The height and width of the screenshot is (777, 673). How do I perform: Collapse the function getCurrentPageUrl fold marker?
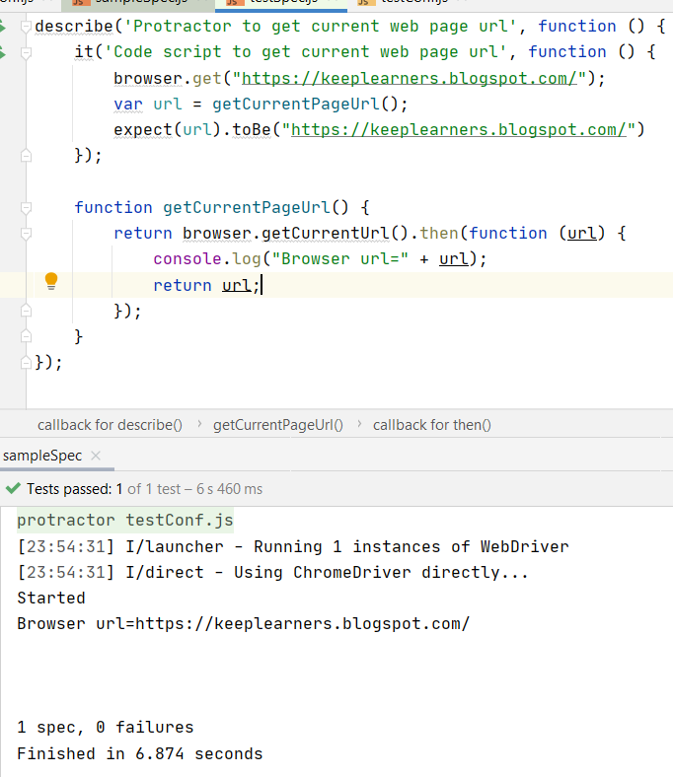coord(26,208)
